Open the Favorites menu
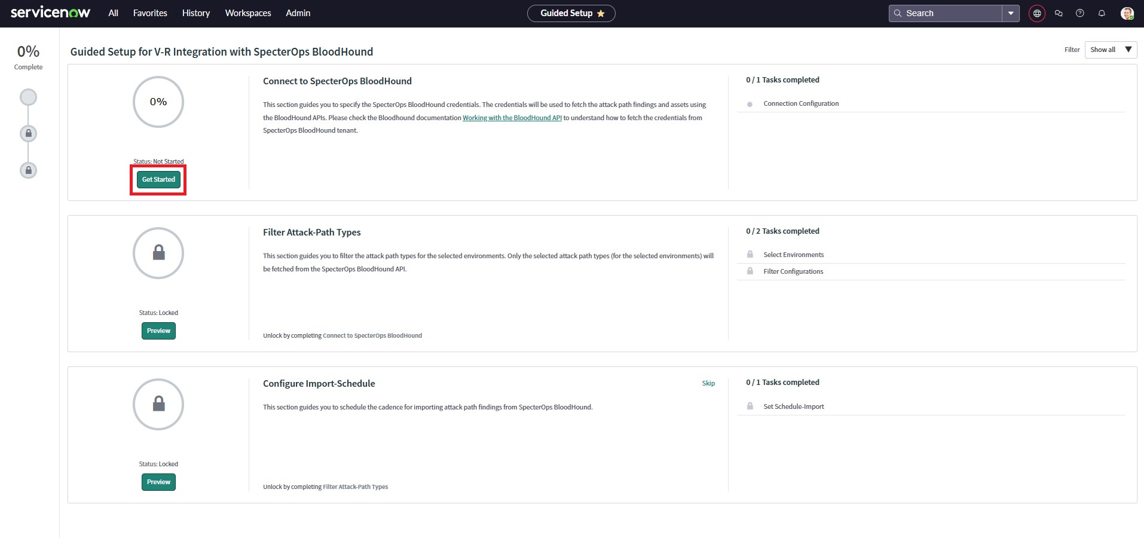This screenshot has width=1144, height=538. 150,13
